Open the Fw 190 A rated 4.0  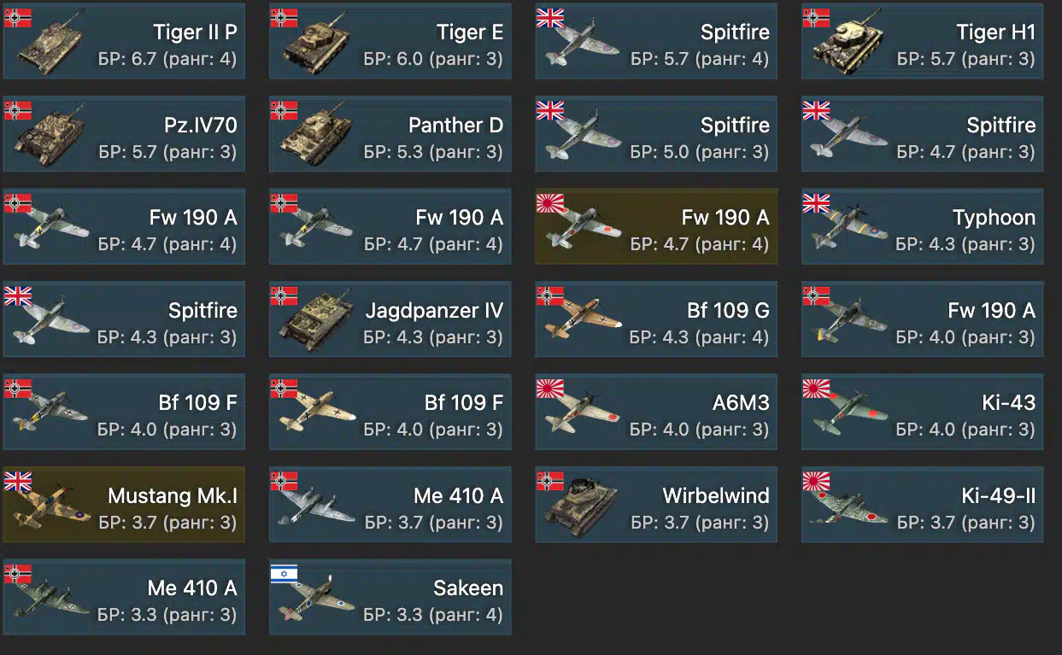tap(922, 319)
